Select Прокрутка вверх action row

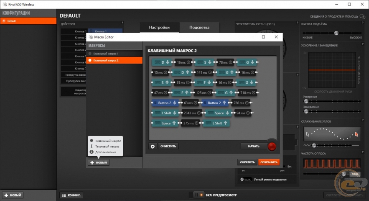[x=74, y=75]
